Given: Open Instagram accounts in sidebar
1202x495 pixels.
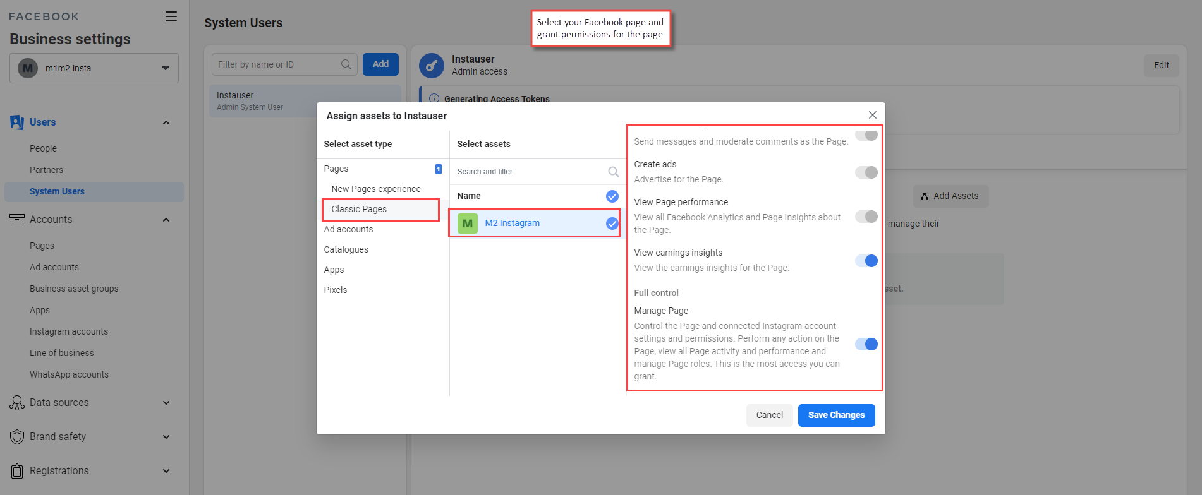Looking at the screenshot, I should point(69,331).
